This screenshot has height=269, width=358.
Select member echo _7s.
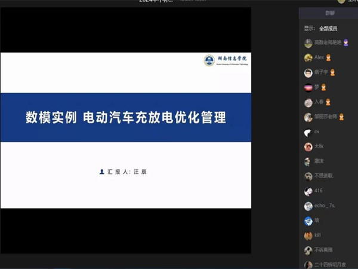coord(325,206)
